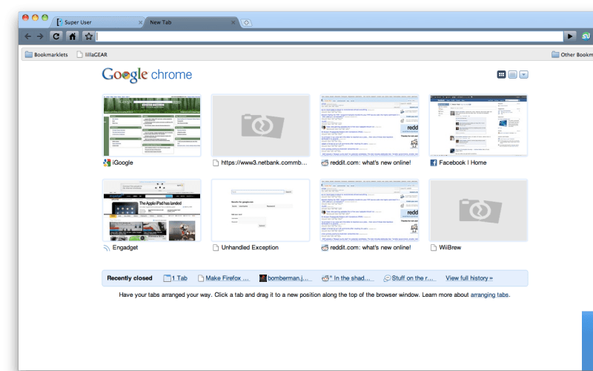
Task: Click the Super User tab favicon
Action: point(59,22)
